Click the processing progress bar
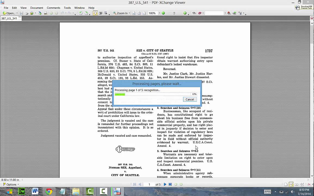 coord(153,94)
